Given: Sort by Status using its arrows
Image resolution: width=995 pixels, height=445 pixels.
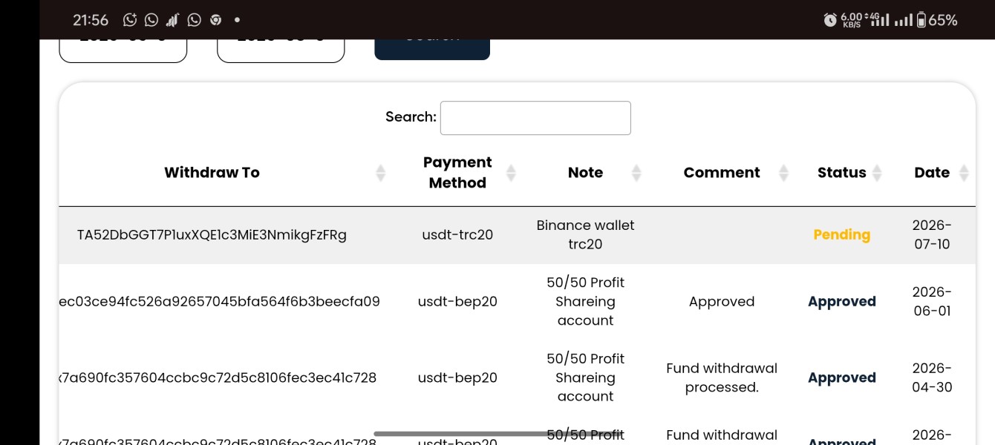Looking at the screenshot, I should click(x=877, y=173).
